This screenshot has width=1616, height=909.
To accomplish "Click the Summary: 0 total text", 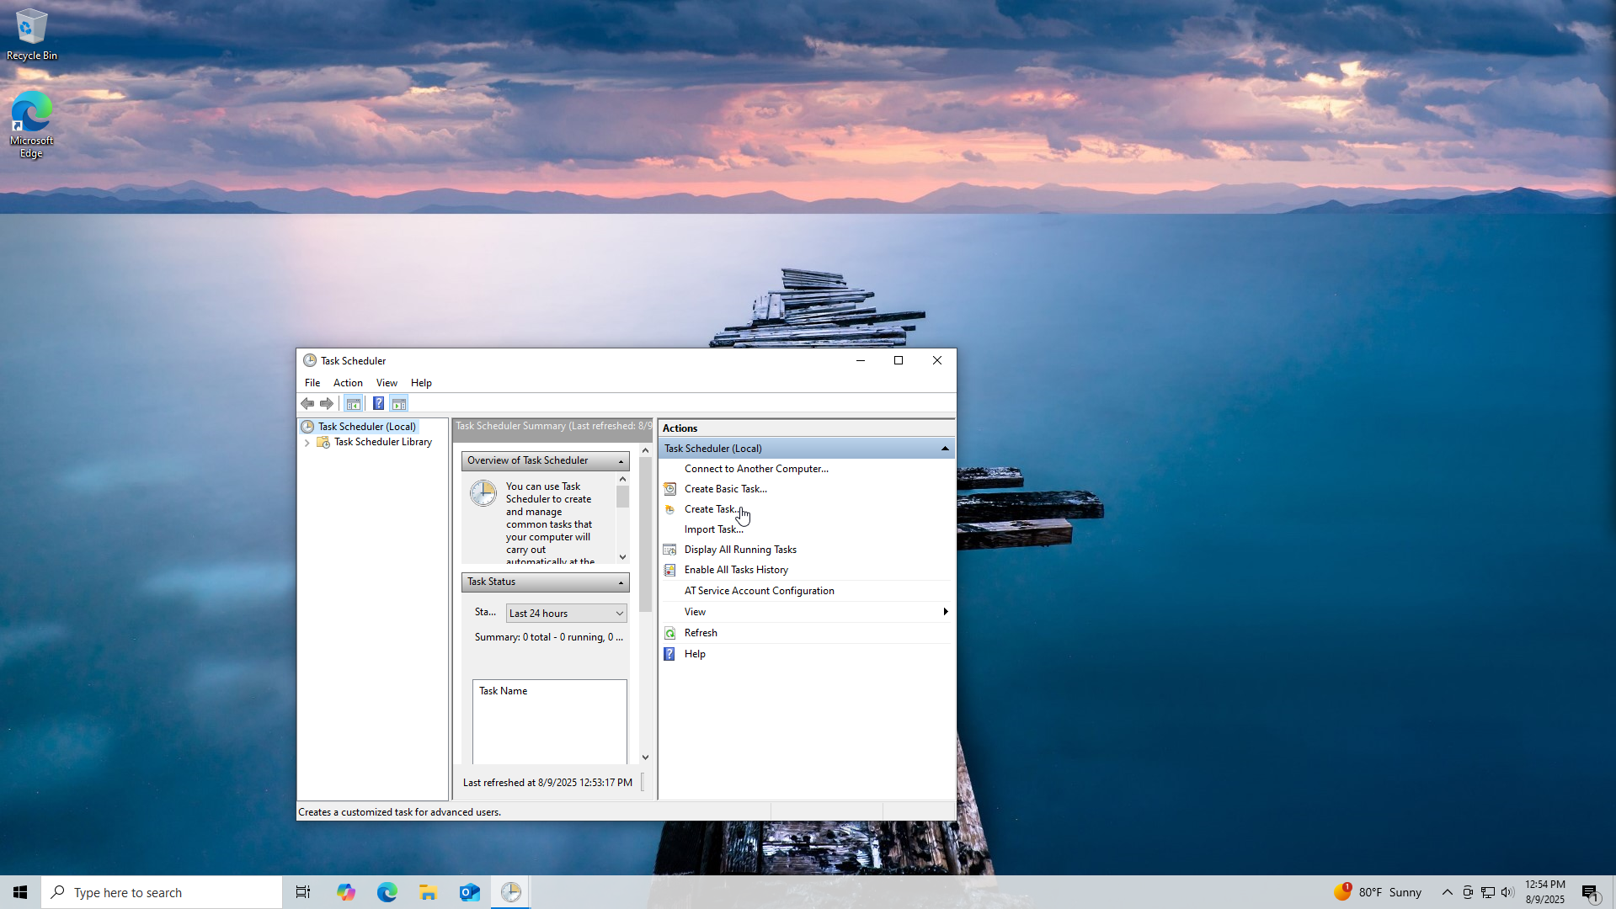I will tap(548, 637).
